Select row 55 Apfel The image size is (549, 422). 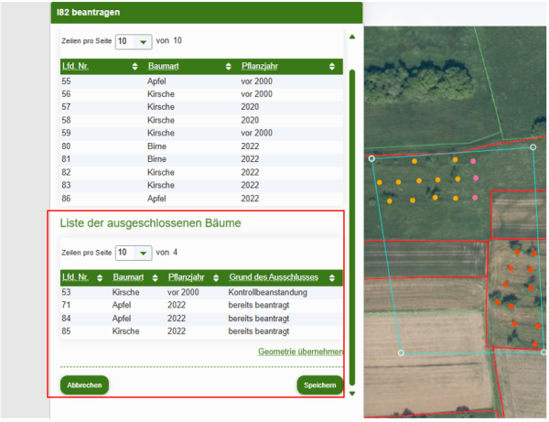pyautogui.click(x=201, y=81)
